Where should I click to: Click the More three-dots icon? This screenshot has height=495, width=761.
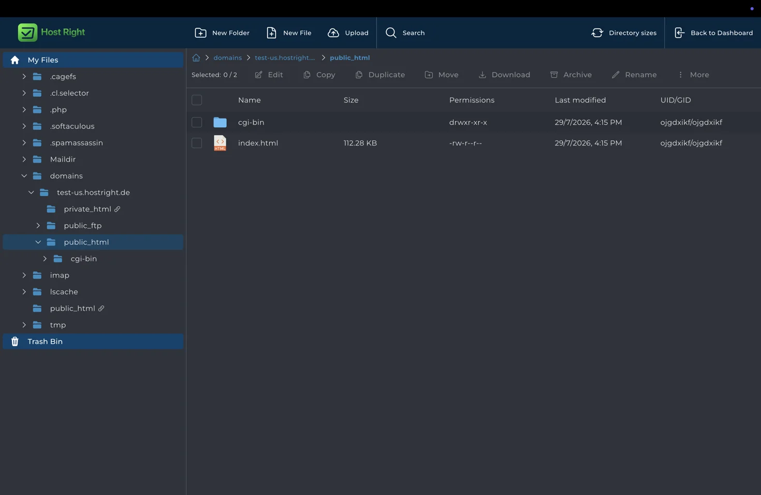680,75
